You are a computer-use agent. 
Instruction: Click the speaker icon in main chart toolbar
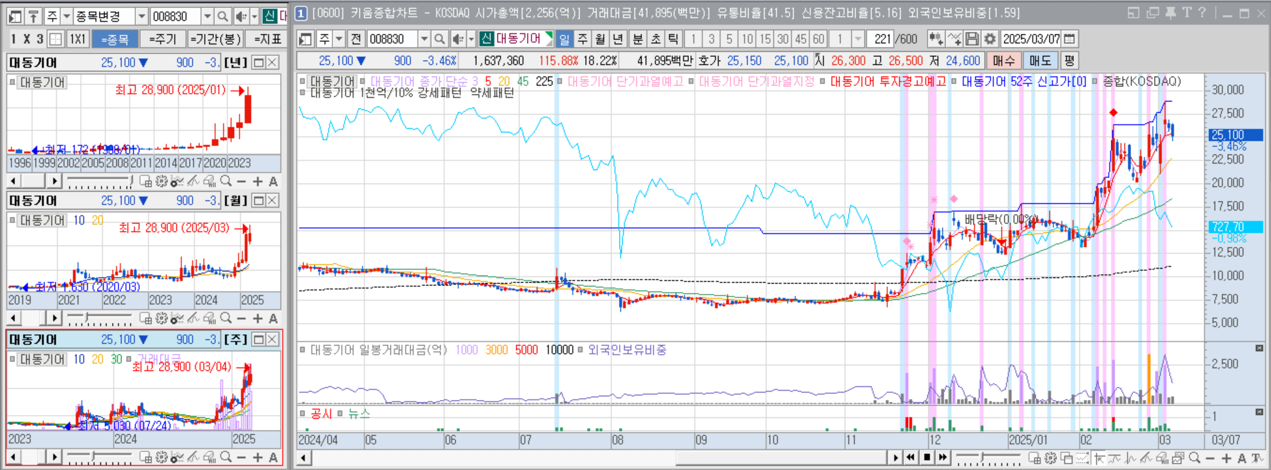click(x=457, y=39)
